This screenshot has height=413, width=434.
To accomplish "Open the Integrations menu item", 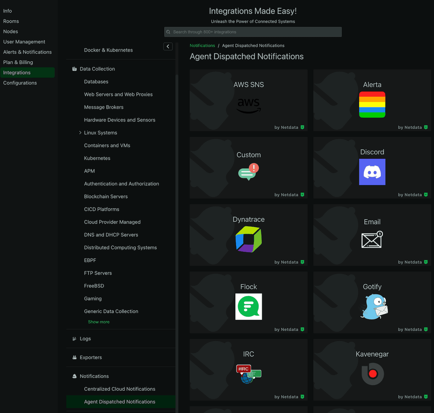I will [17, 73].
